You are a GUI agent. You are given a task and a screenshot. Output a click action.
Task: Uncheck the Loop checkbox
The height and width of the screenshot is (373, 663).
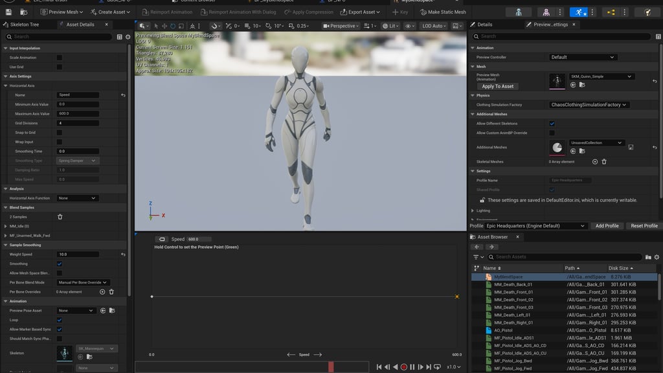(x=60, y=320)
